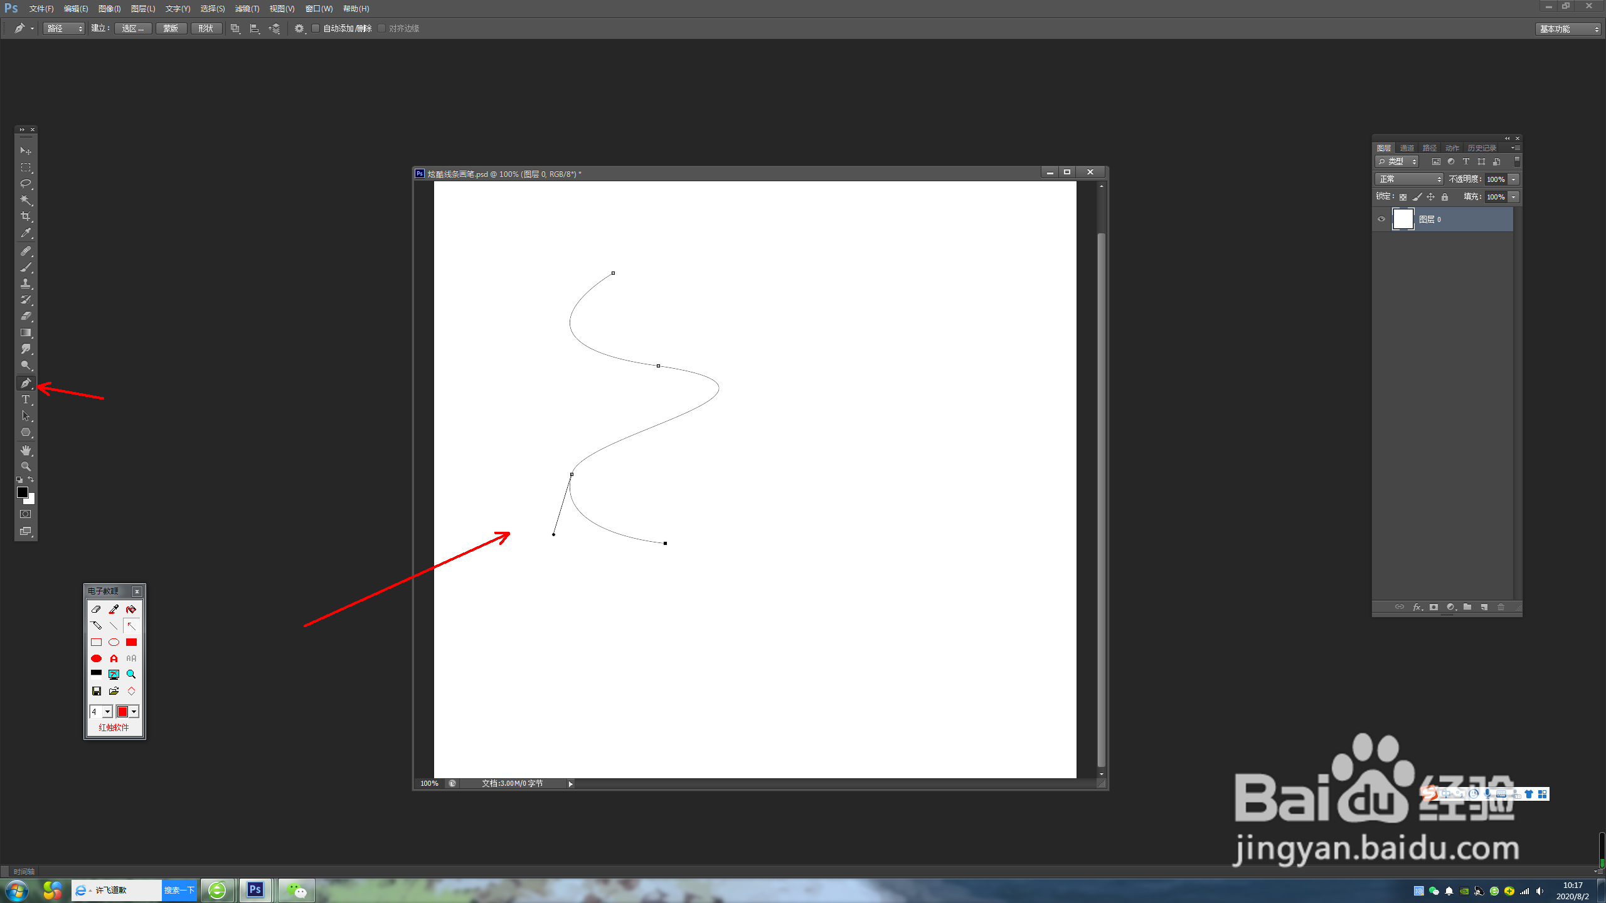Select the Zoom tool in the toolbox
The width and height of the screenshot is (1606, 903).
coord(26,467)
